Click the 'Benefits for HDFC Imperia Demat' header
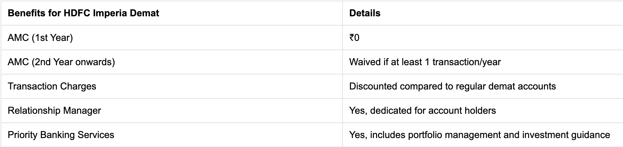Screen dimensions: 623x147 [x=83, y=13]
